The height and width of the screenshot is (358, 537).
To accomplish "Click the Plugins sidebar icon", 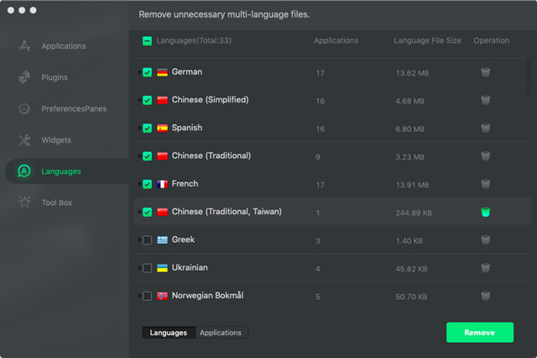I will 24,77.
